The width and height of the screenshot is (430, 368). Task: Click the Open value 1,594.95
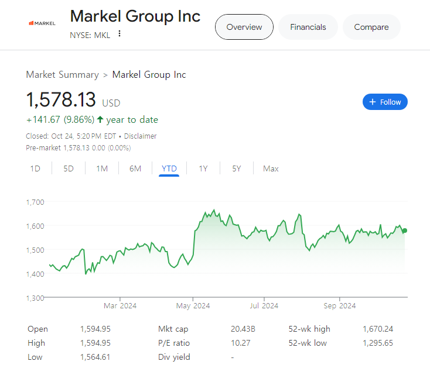(95, 329)
